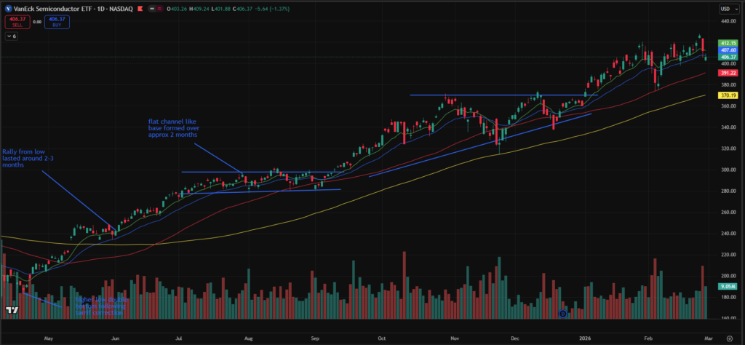
Task: Select the 'Rally from low' annotation text
Action: tap(23, 158)
